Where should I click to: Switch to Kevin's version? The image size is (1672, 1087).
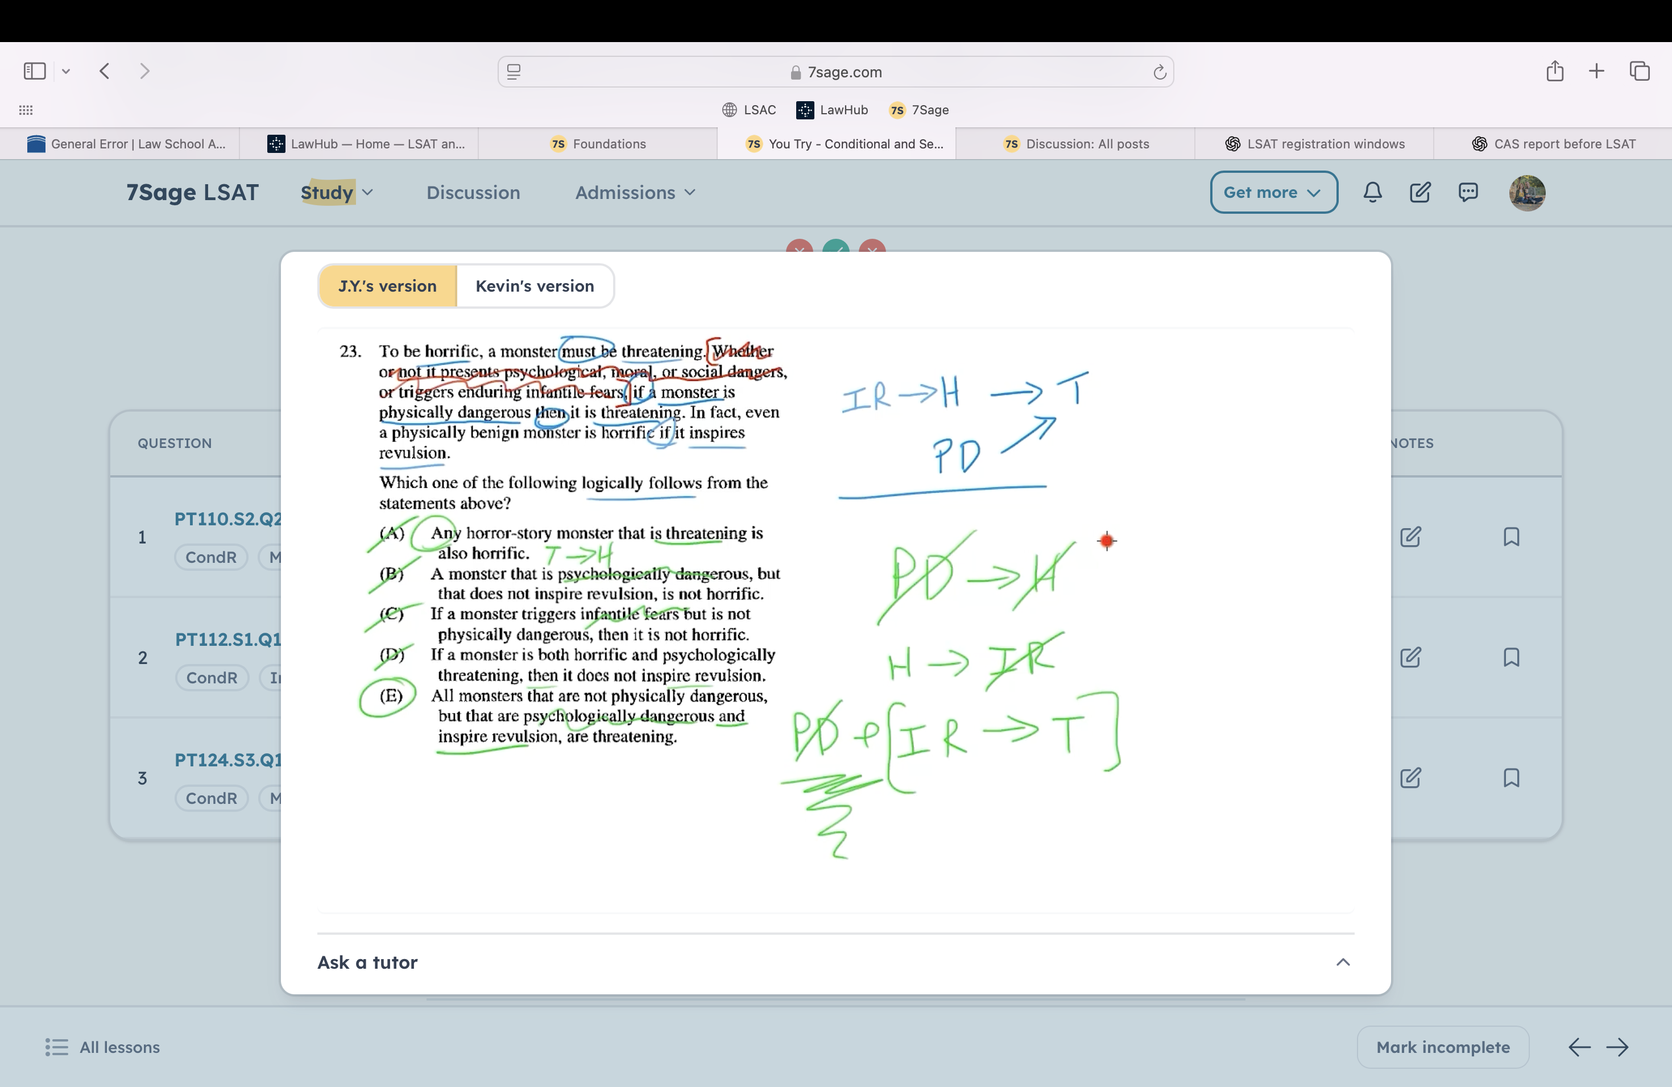(x=534, y=286)
